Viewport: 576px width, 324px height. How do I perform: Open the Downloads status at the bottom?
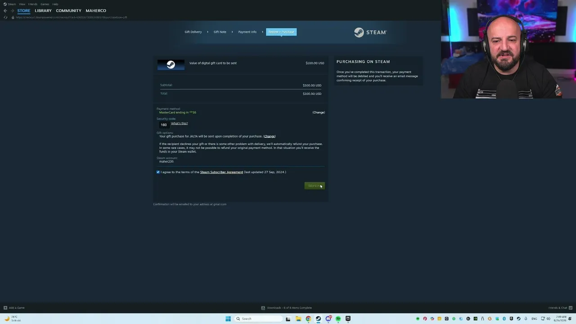coord(287,308)
